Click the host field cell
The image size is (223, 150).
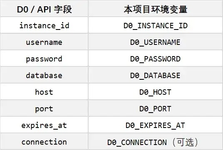[44, 91]
